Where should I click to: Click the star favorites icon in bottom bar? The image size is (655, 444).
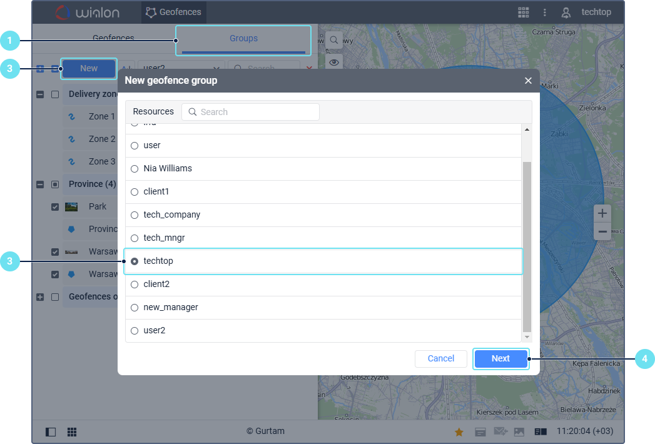(x=459, y=431)
